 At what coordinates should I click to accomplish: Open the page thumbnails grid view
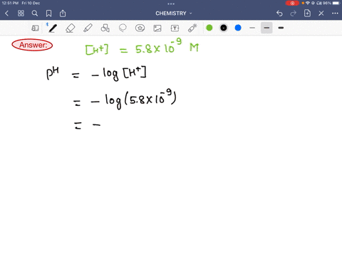click(21, 14)
